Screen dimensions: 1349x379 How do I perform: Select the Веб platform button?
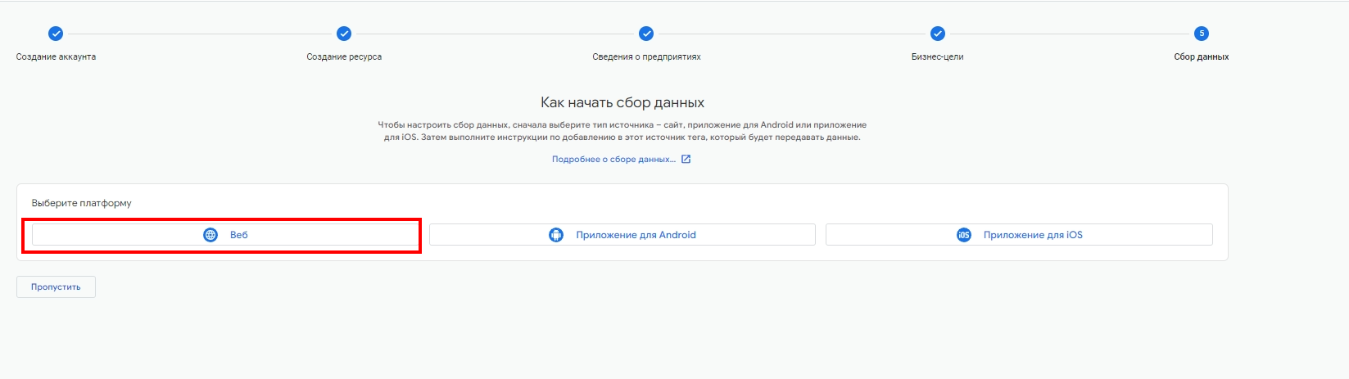pos(225,235)
